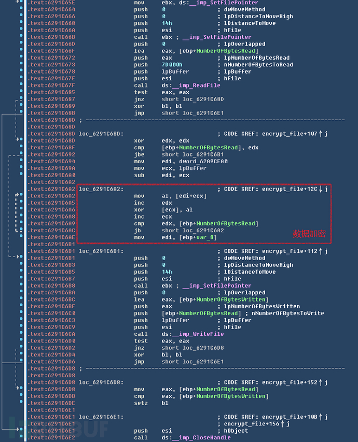Click the __imp_ReadFile call operand

(x=196, y=85)
